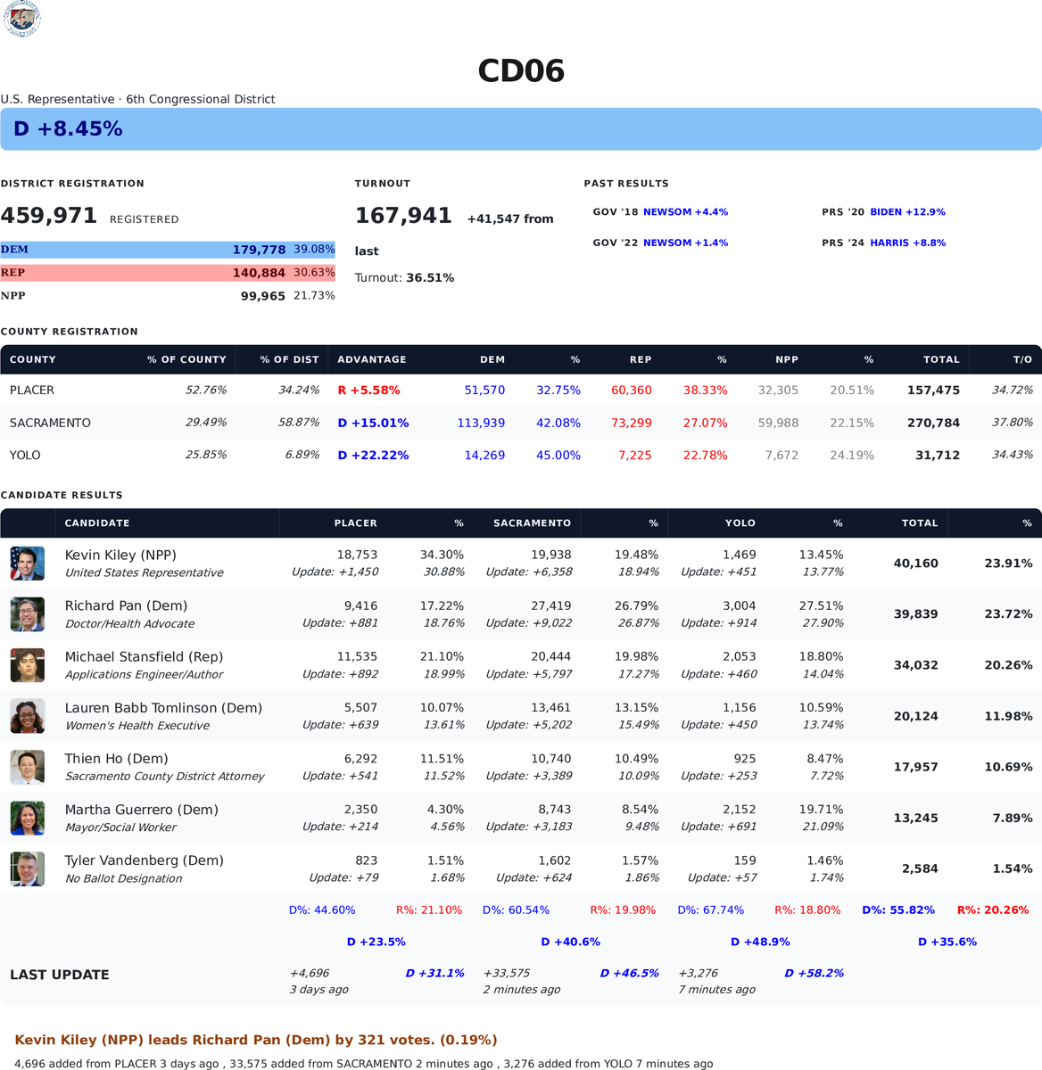This screenshot has width=1042, height=1070.
Task: Click the HARRIS +8.8% PRS '24 result
Action: coord(907,243)
